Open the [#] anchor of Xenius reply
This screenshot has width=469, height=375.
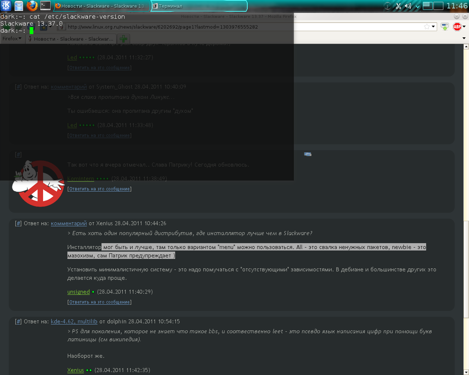point(18,223)
